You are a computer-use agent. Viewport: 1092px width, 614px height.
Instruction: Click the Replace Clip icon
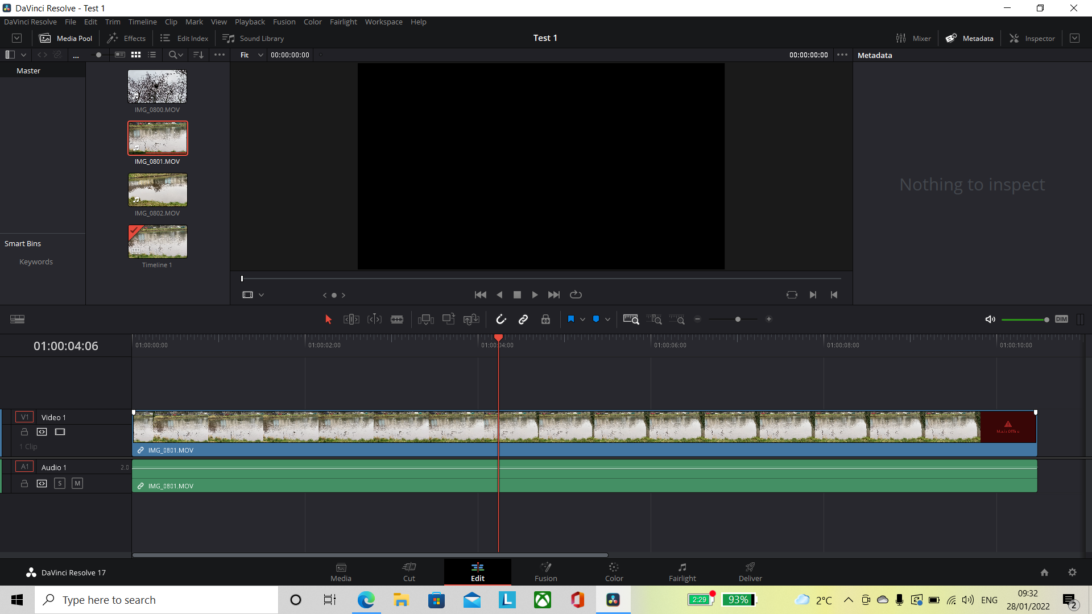tap(471, 320)
